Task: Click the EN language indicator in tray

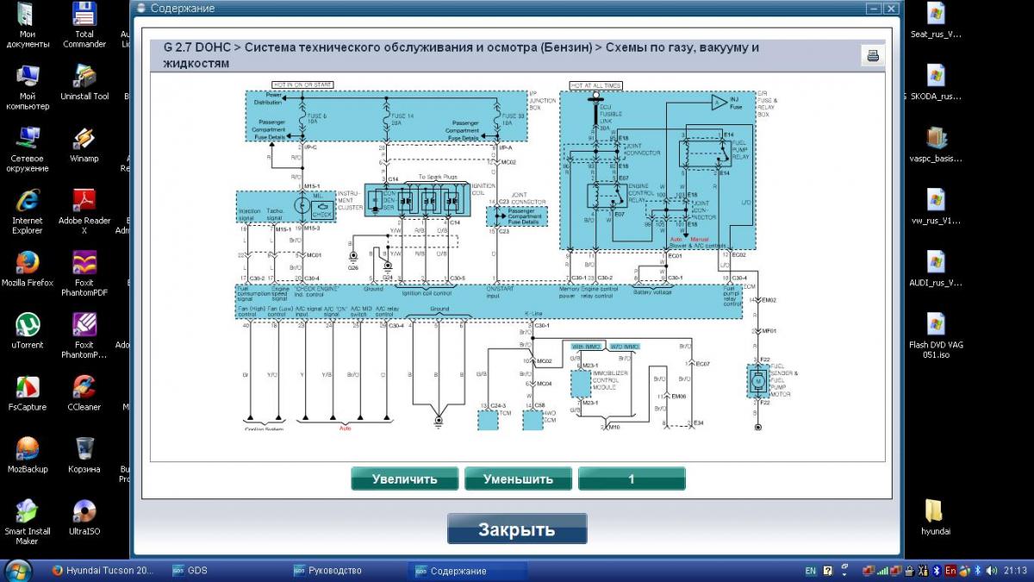Action: coord(810,571)
